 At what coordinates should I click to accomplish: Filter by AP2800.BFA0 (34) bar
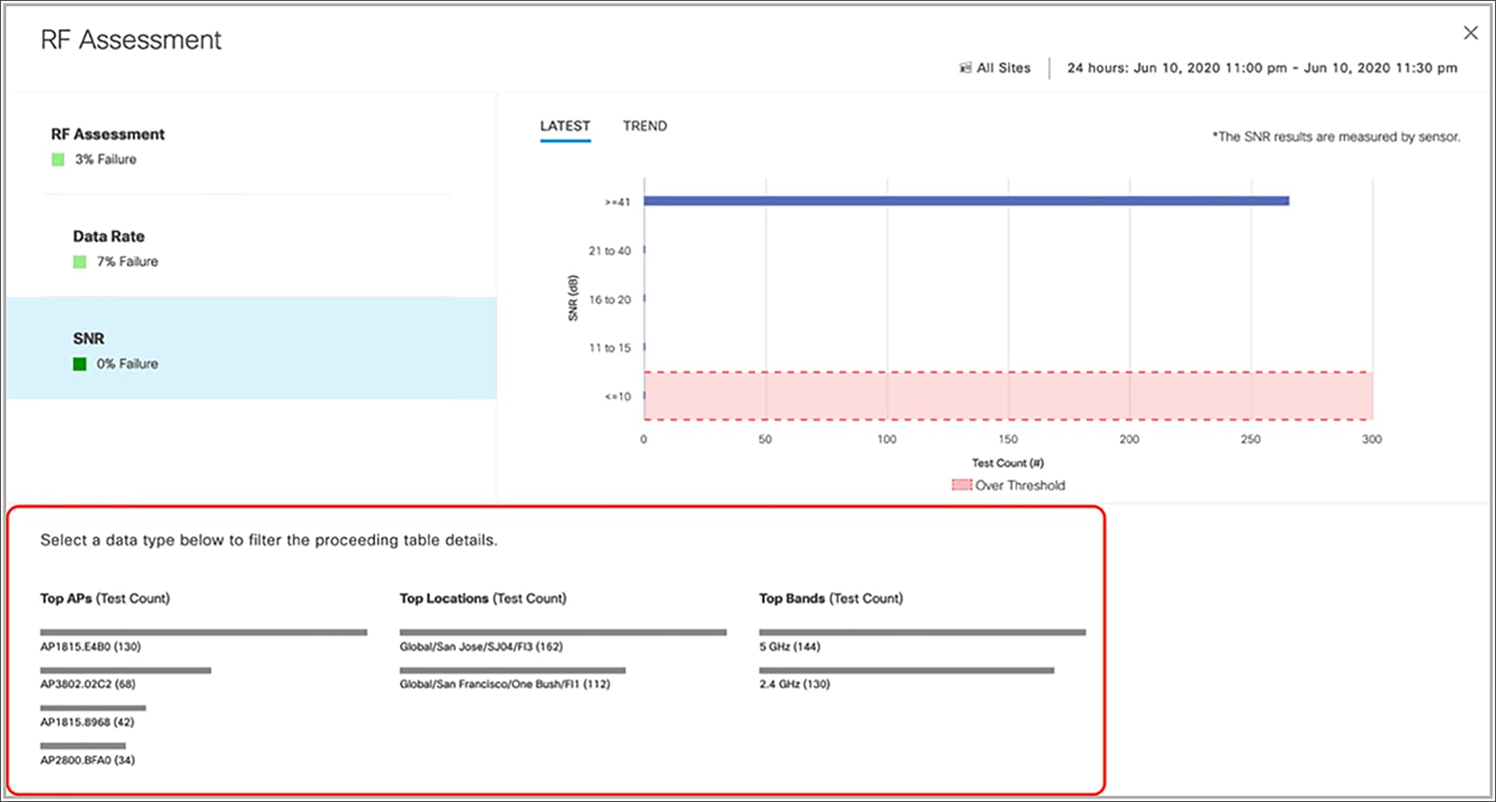pyautogui.click(x=83, y=746)
